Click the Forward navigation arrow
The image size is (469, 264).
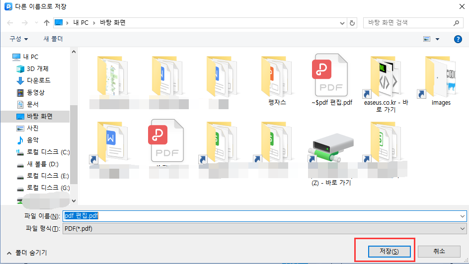click(24, 23)
